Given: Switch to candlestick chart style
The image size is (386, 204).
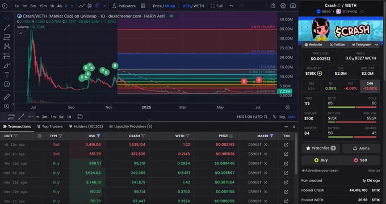Looking at the screenshot, I should pyautogui.click(x=90, y=6).
